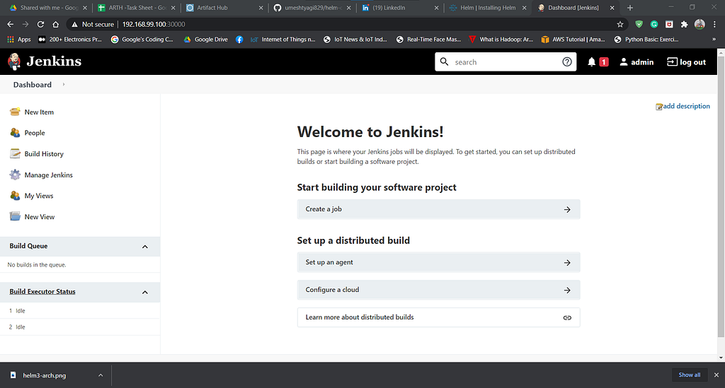Click Set up an agent

click(x=438, y=262)
